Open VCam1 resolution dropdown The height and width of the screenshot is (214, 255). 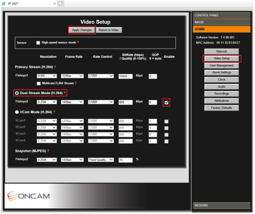point(47,121)
